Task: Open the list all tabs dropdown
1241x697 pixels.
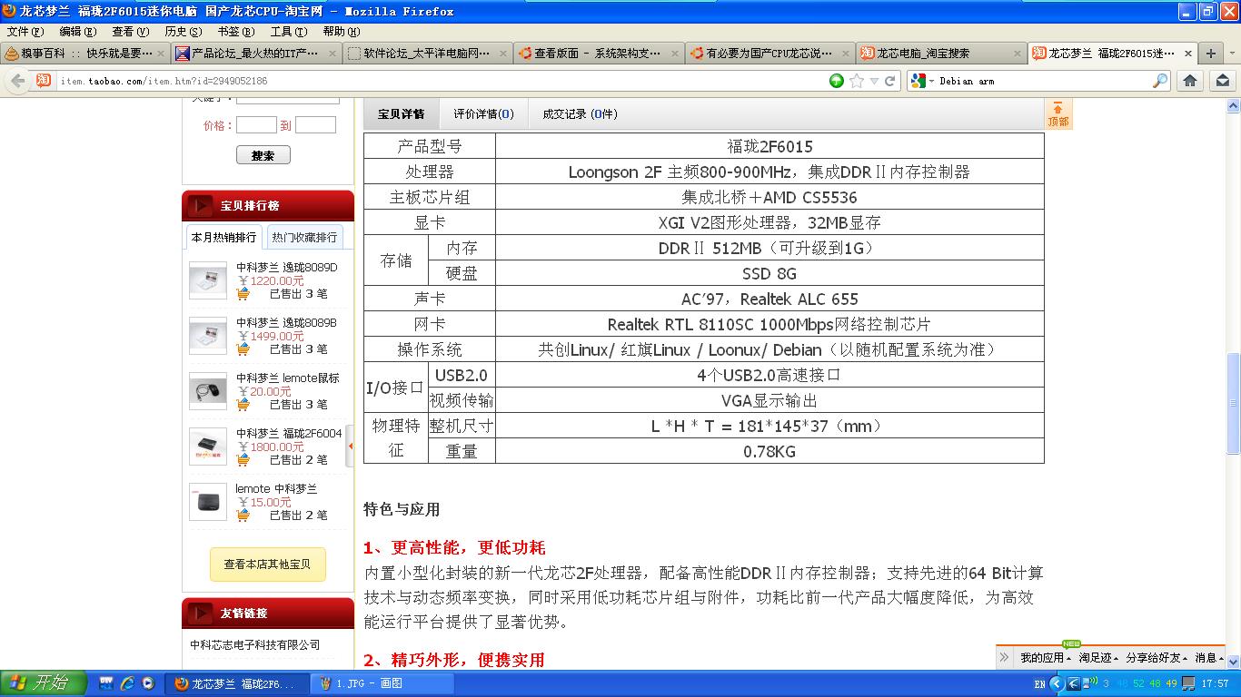Action: [1231, 53]
